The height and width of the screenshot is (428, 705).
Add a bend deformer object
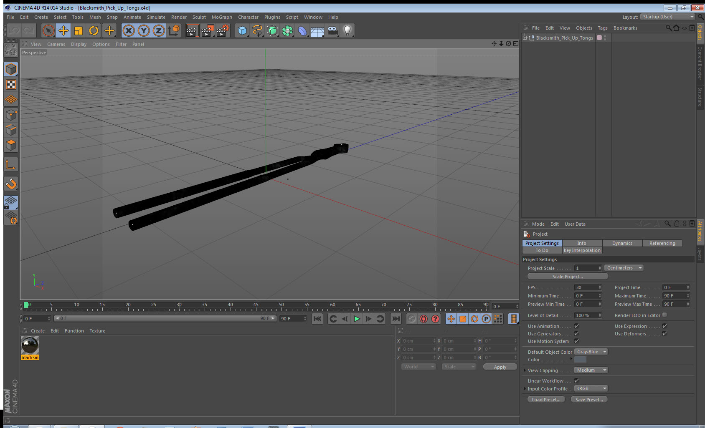tap(302, 30)
